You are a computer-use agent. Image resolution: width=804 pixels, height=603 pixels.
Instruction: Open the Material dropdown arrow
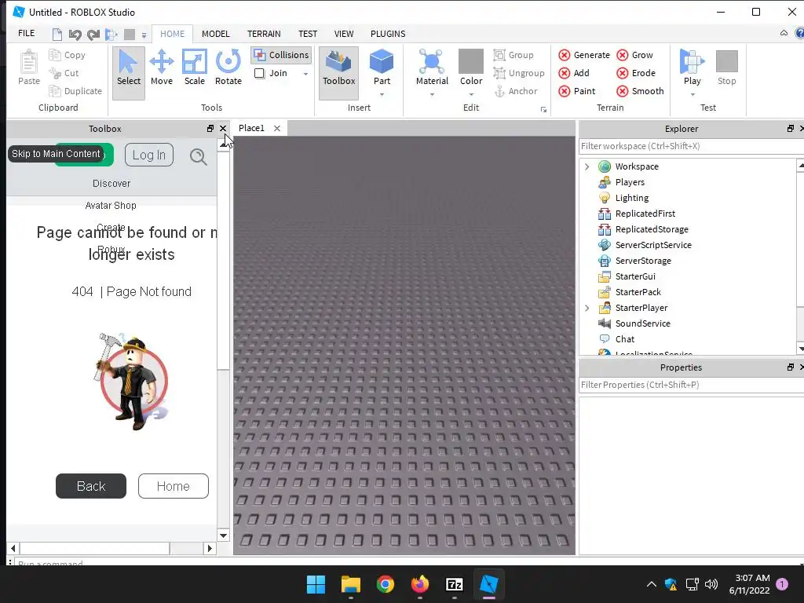pyautogui.click(x=432, y=94)
